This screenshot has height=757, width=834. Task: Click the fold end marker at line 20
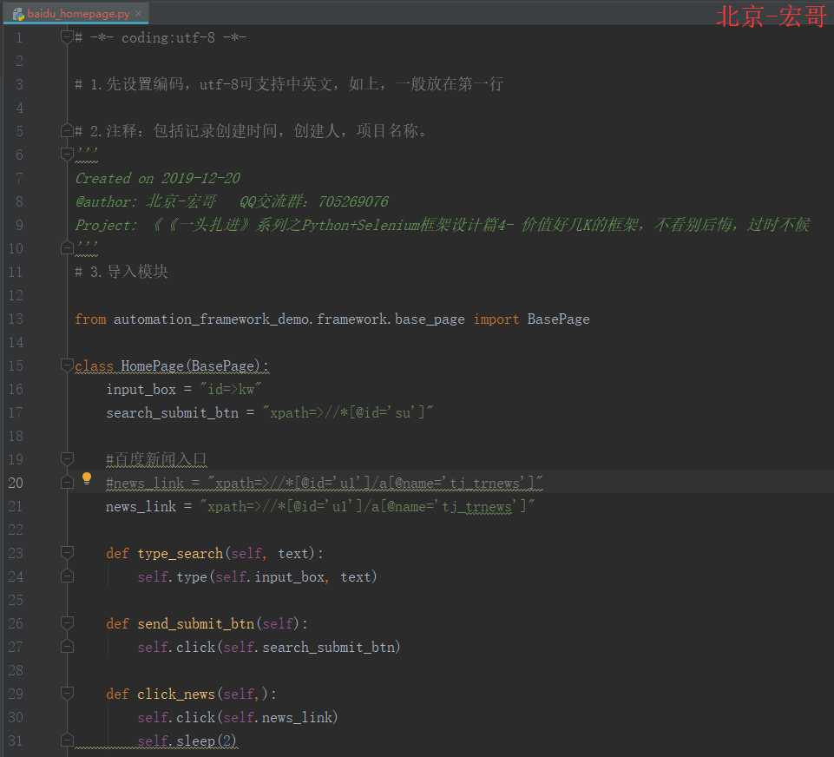click(x=67, y=483)
